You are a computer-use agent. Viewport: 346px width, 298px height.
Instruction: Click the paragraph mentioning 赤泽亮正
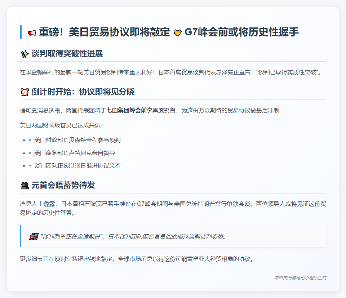[x=170, y=72]
